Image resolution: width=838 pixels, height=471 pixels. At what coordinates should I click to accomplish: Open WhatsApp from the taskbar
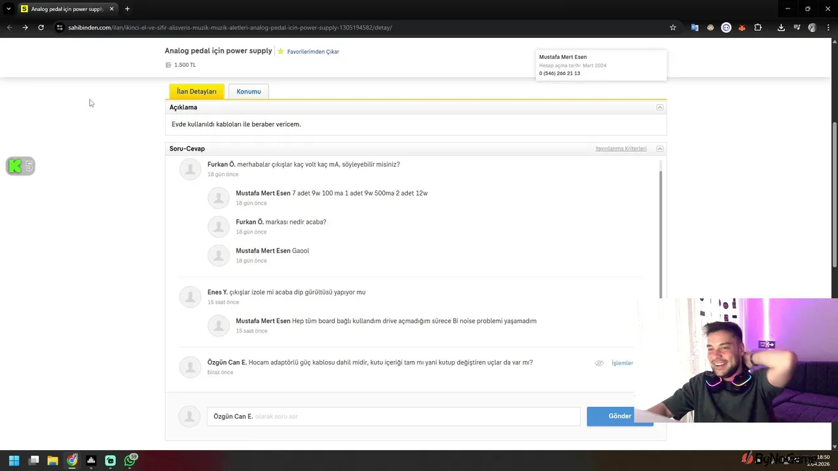click(x=130, y=461)
